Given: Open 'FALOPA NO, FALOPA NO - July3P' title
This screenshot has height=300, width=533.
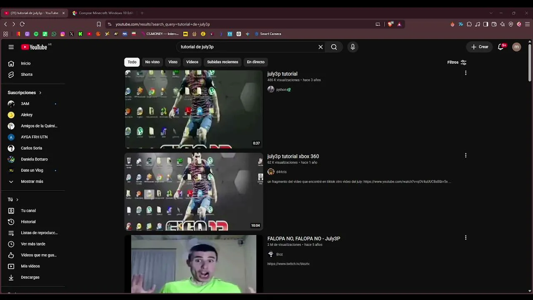Looking at the screenshot, I should click(x=304, y=239).
